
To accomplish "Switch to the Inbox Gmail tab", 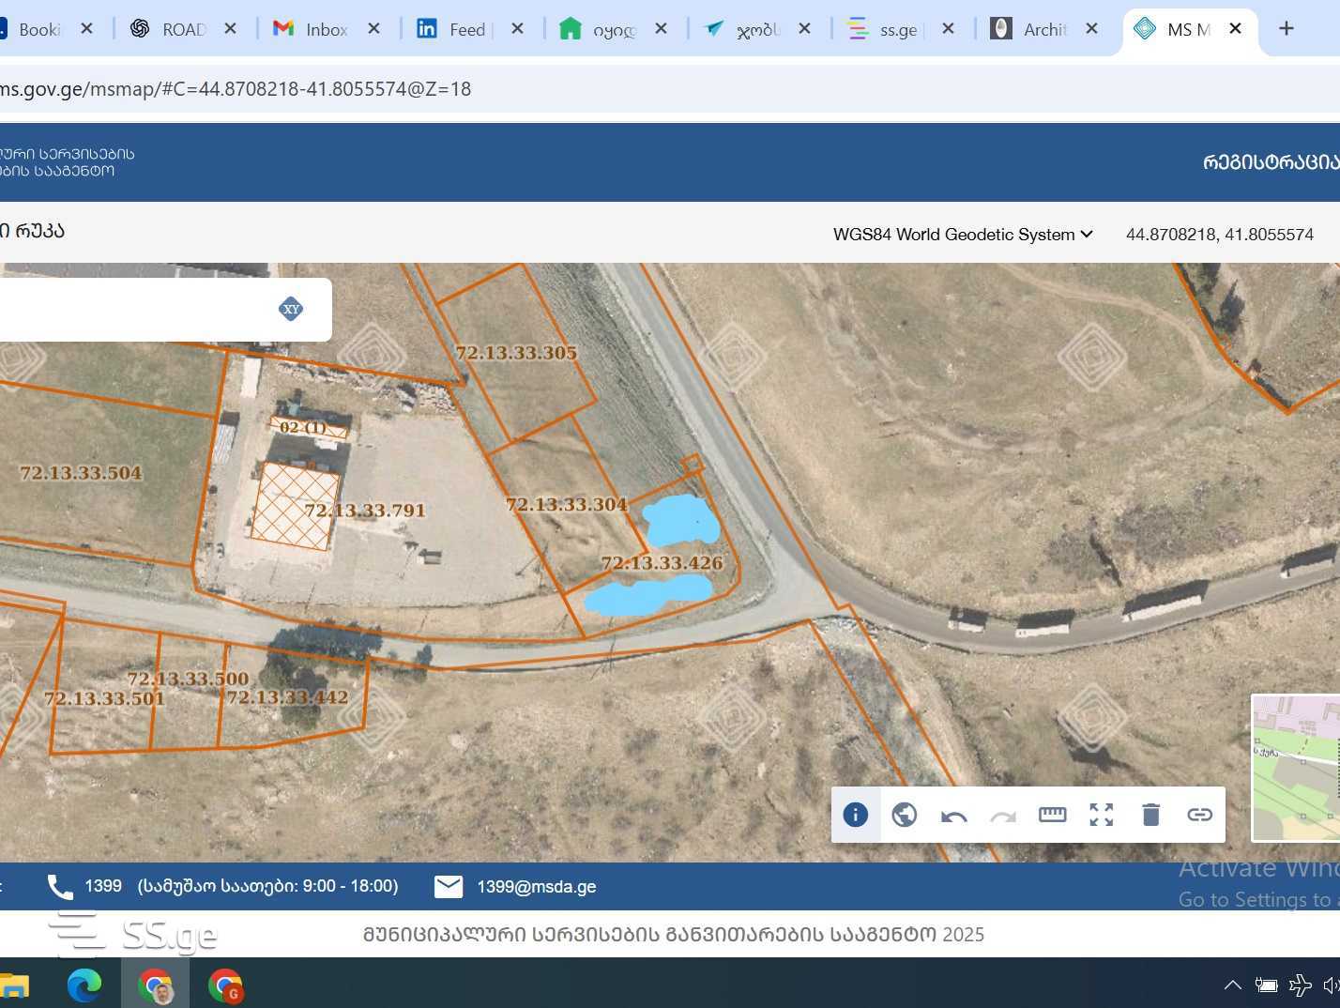I will (325, 29).
